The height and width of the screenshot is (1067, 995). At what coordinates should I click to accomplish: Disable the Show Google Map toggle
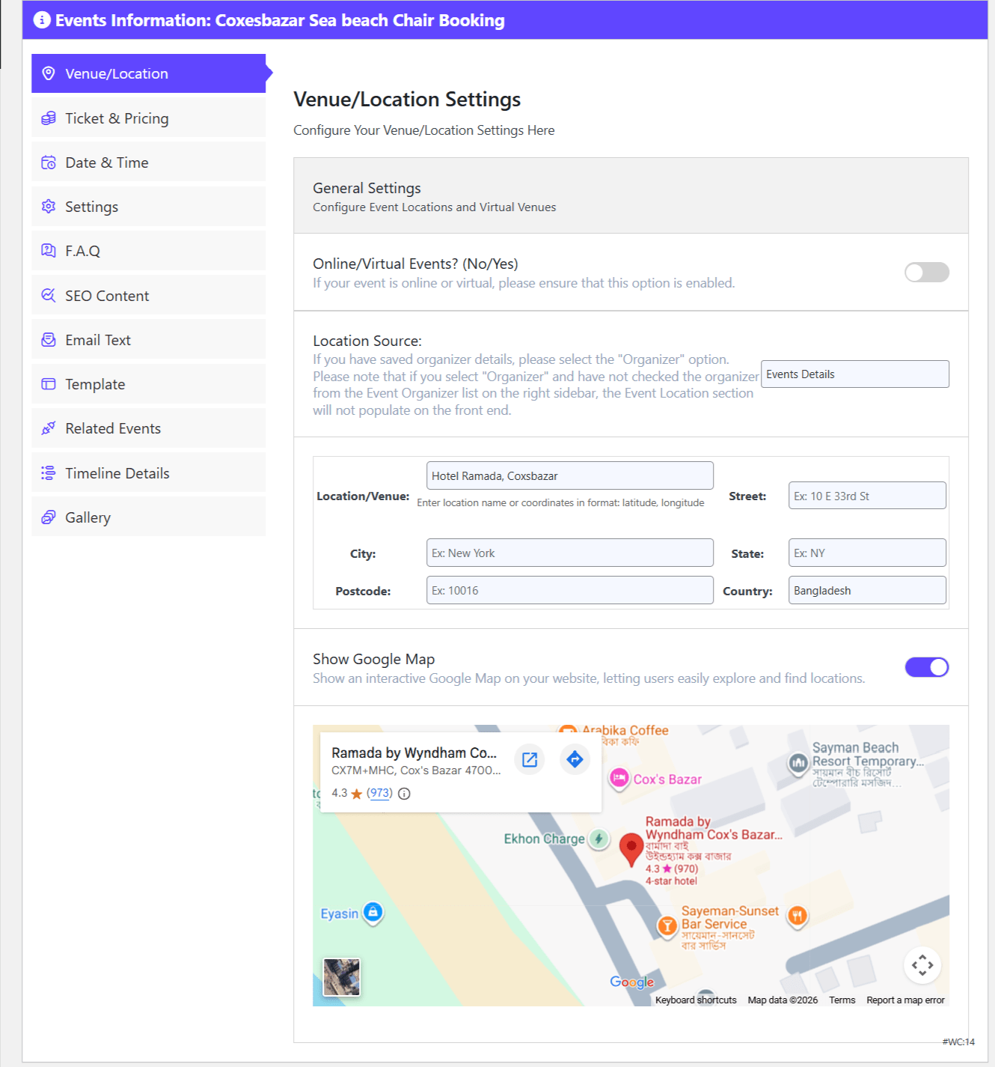pos(926,667)
